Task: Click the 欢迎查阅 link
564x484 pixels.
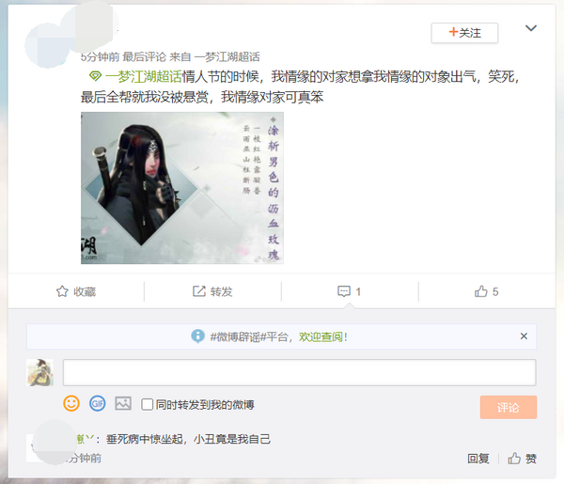Action: (x=323, y=337)
